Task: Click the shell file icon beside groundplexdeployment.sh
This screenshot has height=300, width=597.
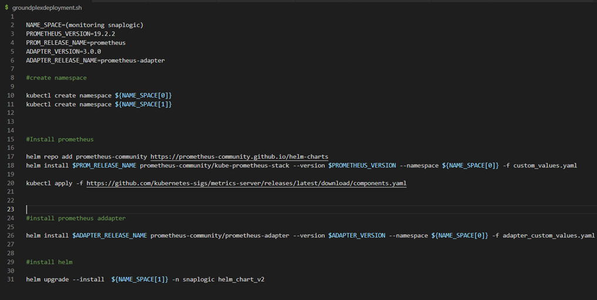Action: click(6, 8)
